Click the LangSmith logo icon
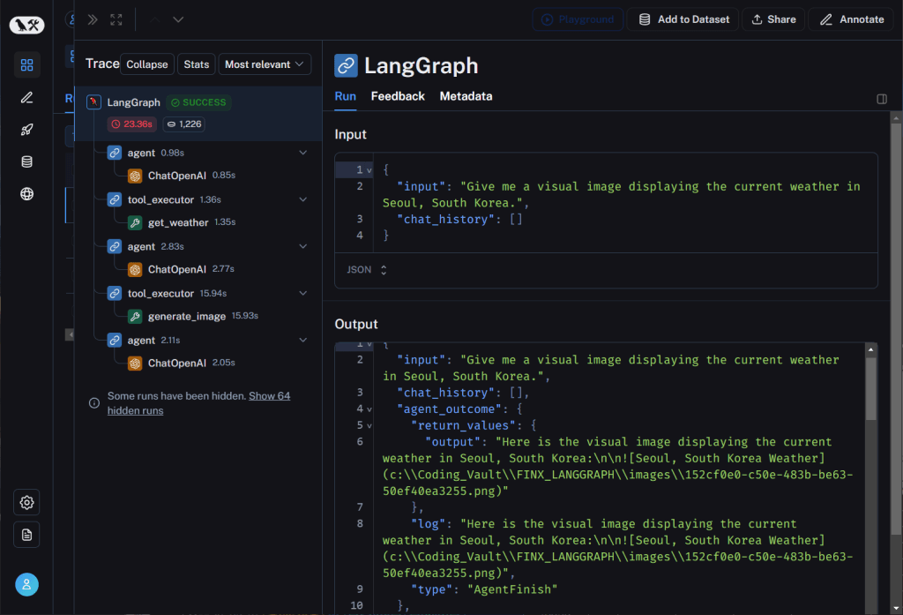903x615 pixels. click(26, 26)
